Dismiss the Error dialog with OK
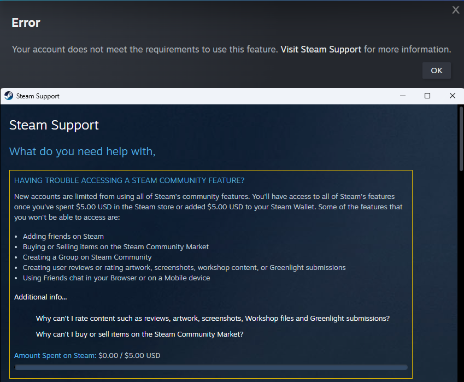Image resolution: width=464 pixels, height=382 pixels. point(437,70)
